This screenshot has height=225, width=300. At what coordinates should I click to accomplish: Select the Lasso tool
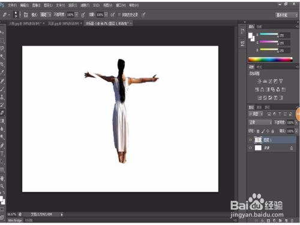[2, 48]
